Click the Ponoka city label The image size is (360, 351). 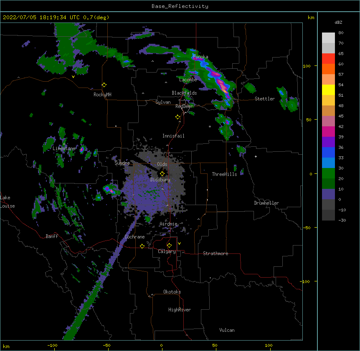click(x=200, y=57)
